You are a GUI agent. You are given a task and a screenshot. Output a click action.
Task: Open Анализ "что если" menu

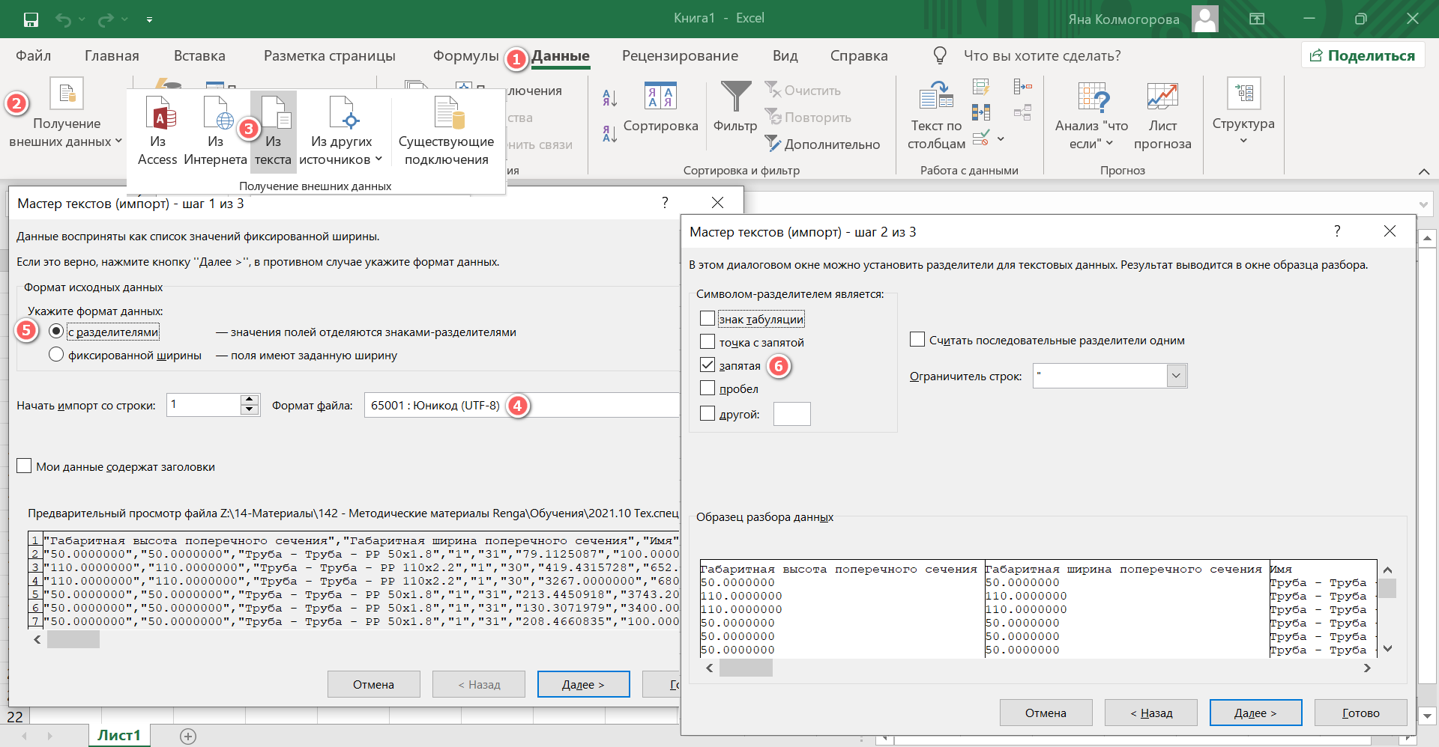click(1091, 116)
